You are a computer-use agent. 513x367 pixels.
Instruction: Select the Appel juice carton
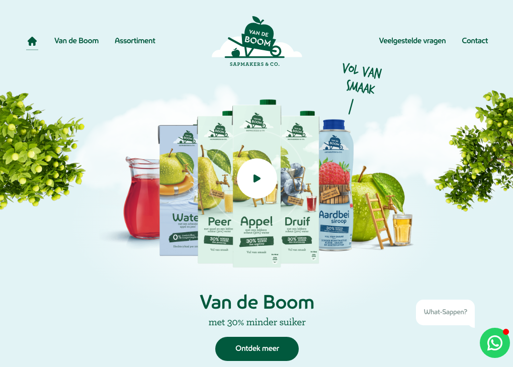257,184
